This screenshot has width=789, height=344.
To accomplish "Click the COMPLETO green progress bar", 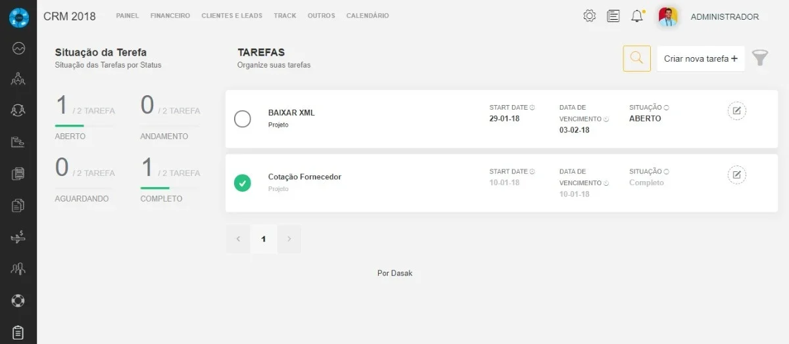I will [x=155, y=188].
